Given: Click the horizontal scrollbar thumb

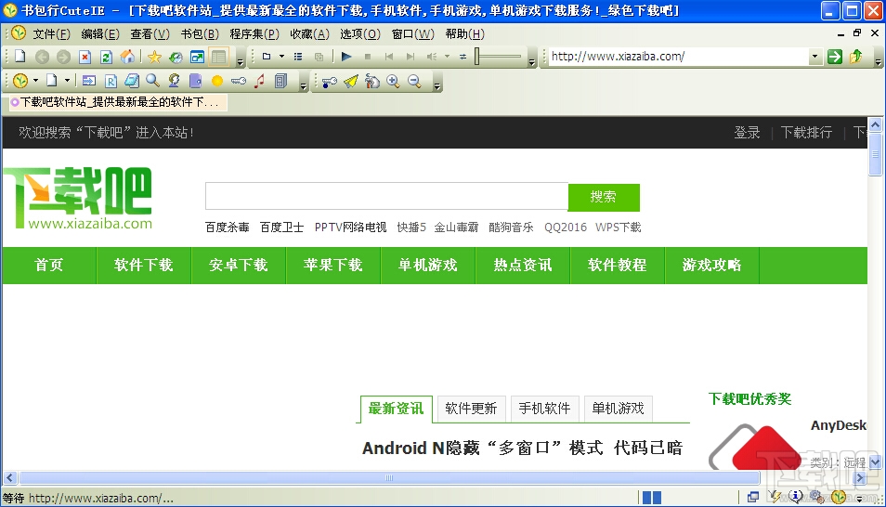Looking at the screenshot, I should point(389,477).
